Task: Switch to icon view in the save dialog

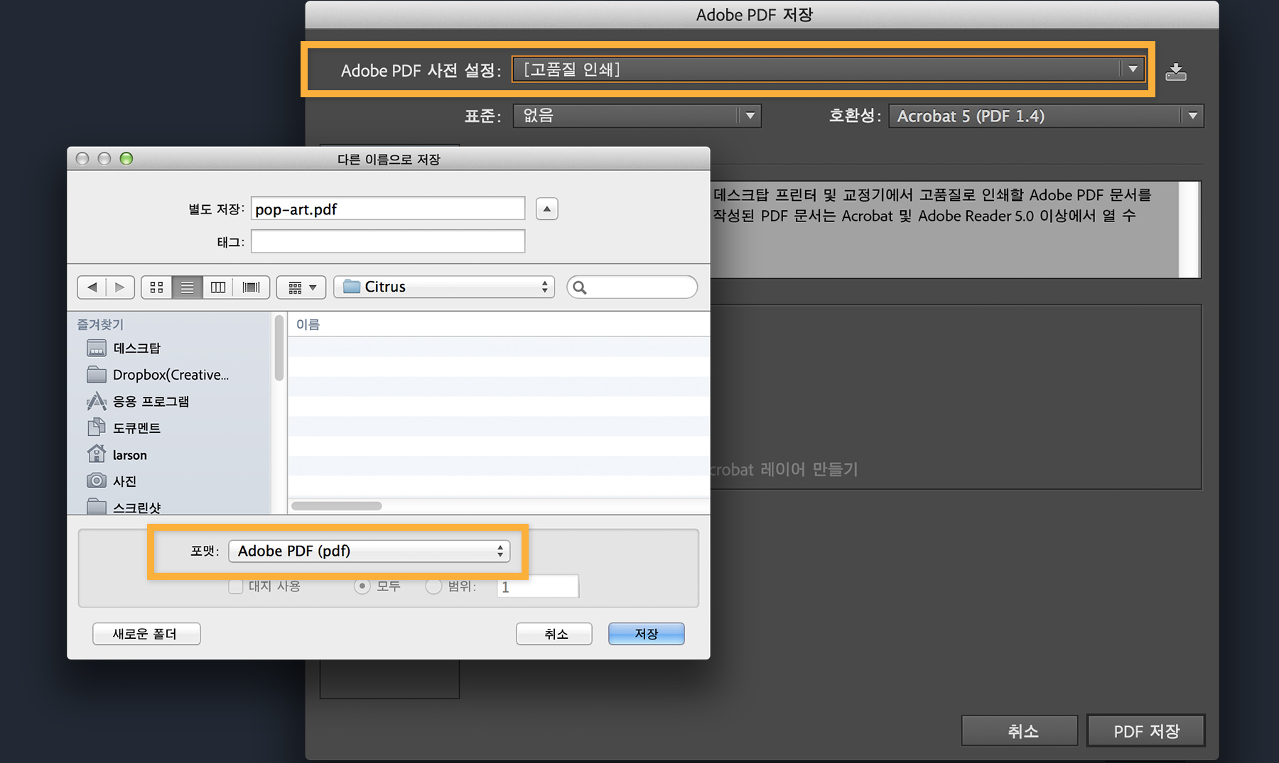Action: (x=156, y=287)
